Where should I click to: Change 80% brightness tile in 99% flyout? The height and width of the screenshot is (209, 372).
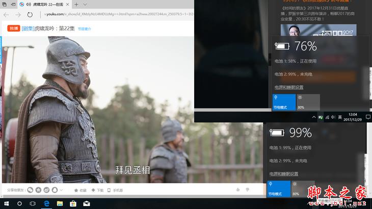click(303, 189)
